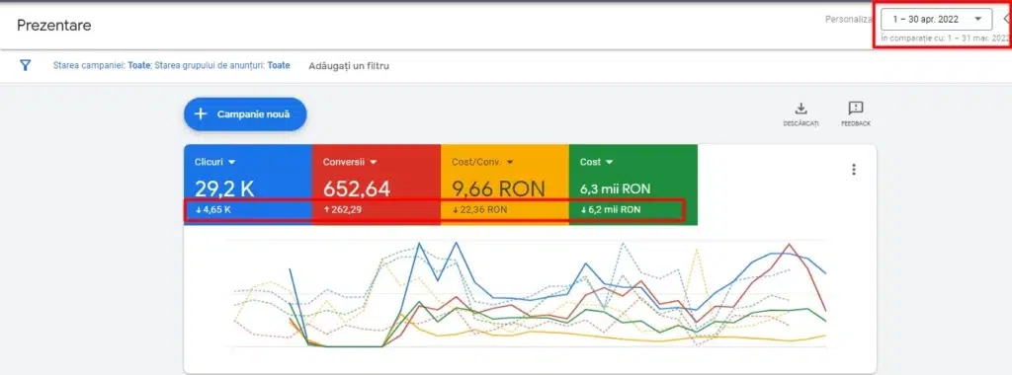1012x375 pixels.
Task: Expand the Clicuri metric dropdown
Action: click(231, 163)
